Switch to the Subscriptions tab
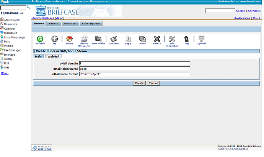The image size is (264, 157). [91, 24]
